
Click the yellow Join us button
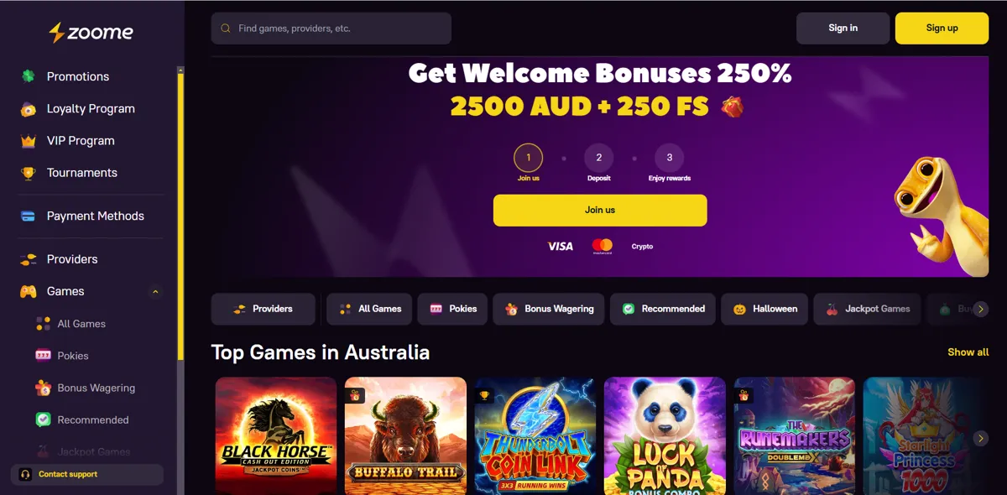pyautogui.click(x=600, y=210)
